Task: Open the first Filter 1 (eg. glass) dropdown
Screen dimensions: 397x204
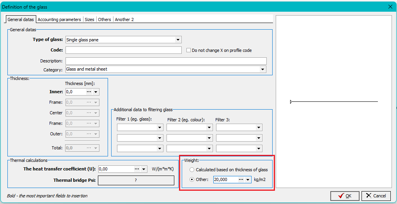Action: [160, 128]
